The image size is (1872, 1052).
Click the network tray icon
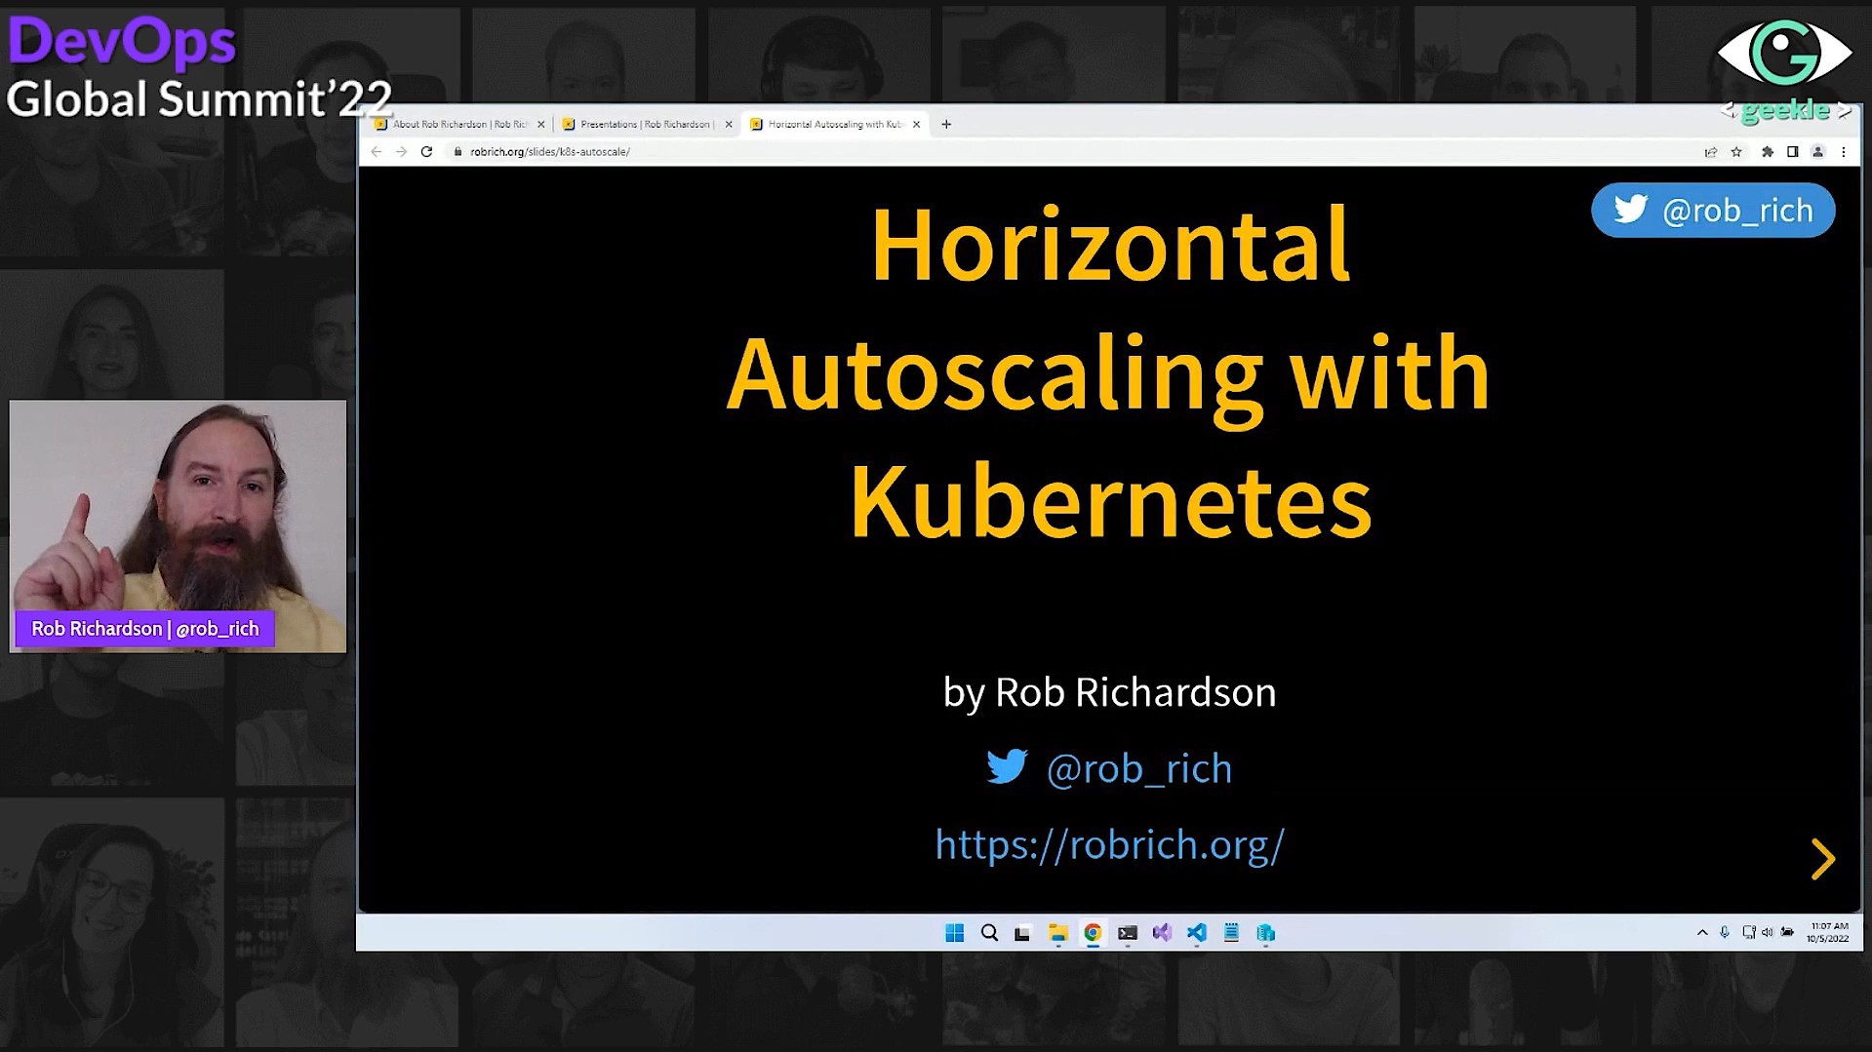click(1748, 933)
